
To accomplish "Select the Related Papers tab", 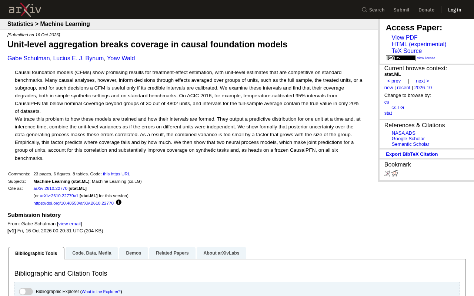I will click(x=172, y=253).
